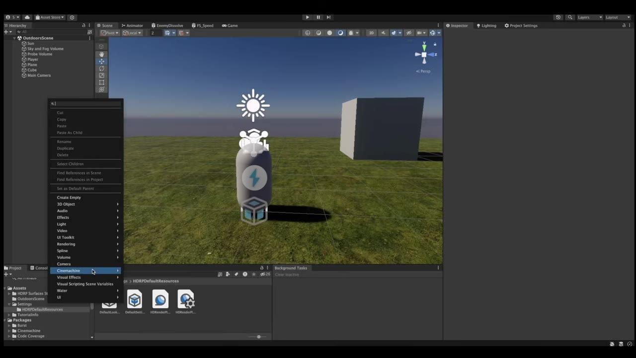The width and height of the screenshot is (636, 358).
Task: Select the Rotate tool
Action: (101, 69)
